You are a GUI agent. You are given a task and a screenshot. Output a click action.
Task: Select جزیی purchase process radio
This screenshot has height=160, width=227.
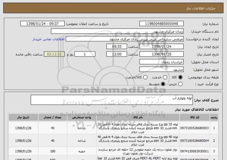click(180, 84)
